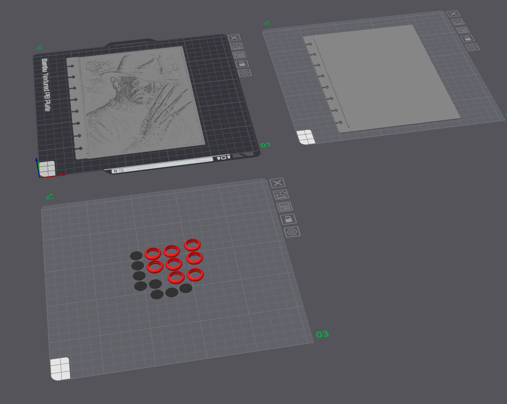This screenshot has height=404, width=507.
Task: Remove all objects from plate 03
Action: (277, 183)
